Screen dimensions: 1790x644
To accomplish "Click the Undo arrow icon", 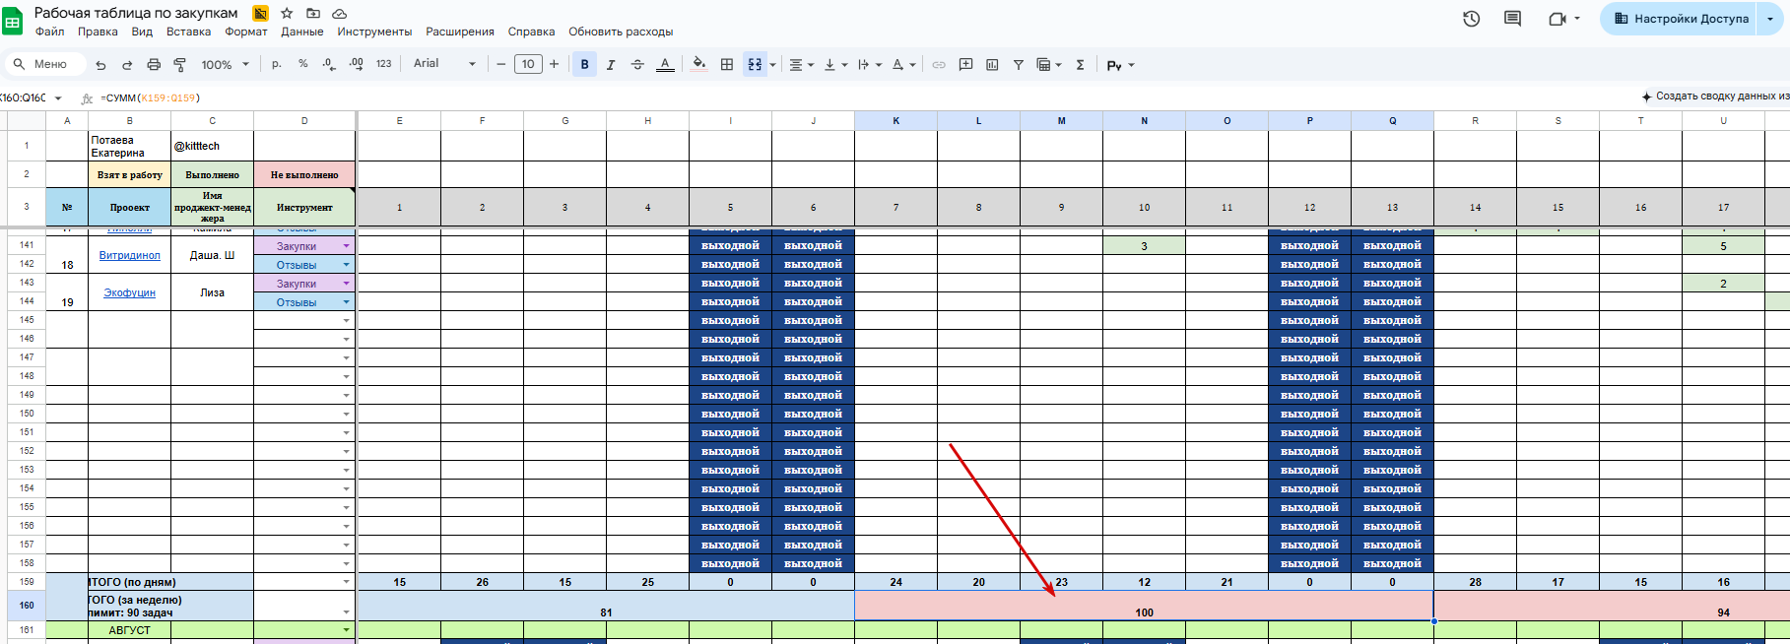I will pos(100,65).
